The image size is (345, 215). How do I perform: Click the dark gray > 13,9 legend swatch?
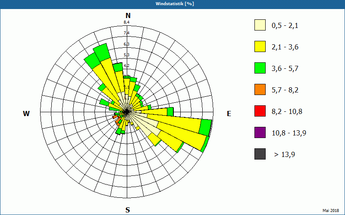point(260,154)
